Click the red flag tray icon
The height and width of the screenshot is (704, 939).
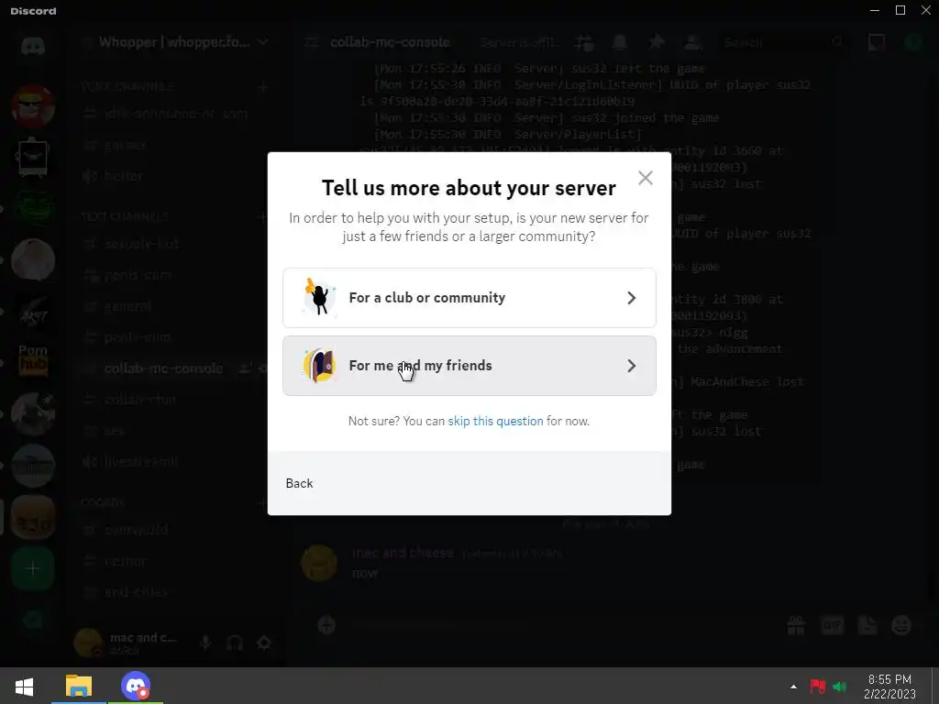[x=817, y=687]
